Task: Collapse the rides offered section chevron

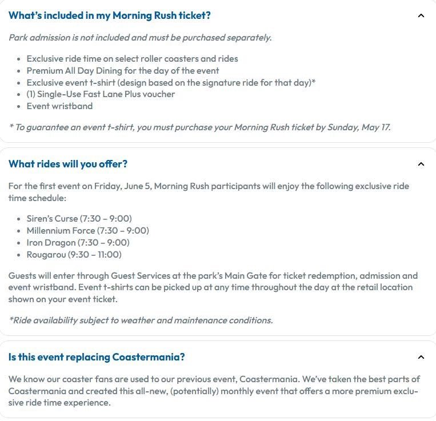Action: (421, 165)
